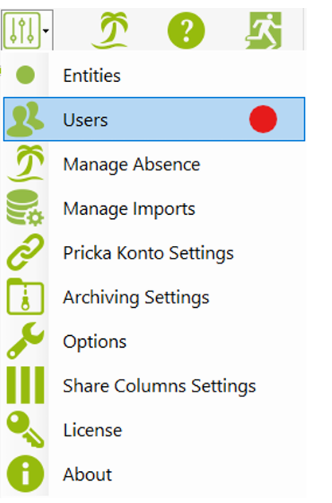Select the Entities menu item
332x503 pixels.
154,76
